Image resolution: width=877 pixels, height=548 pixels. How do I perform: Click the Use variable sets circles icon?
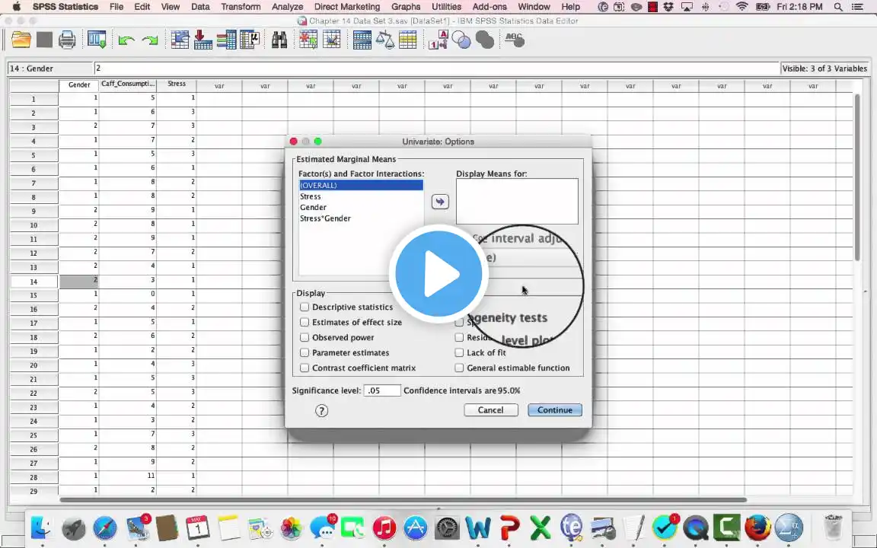[x=461, y=40]
